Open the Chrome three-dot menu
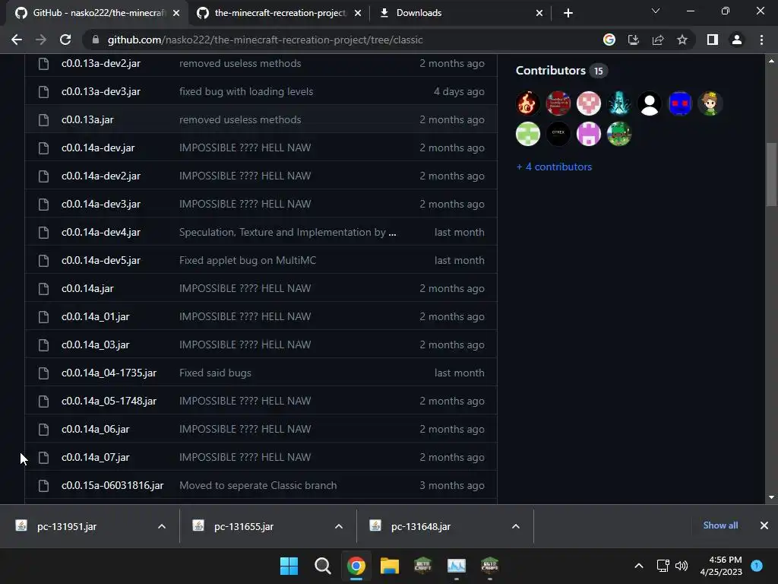Image resolution: width=778 pixels, height=584 pixels. pyautogui.click(x=761, y=40)
